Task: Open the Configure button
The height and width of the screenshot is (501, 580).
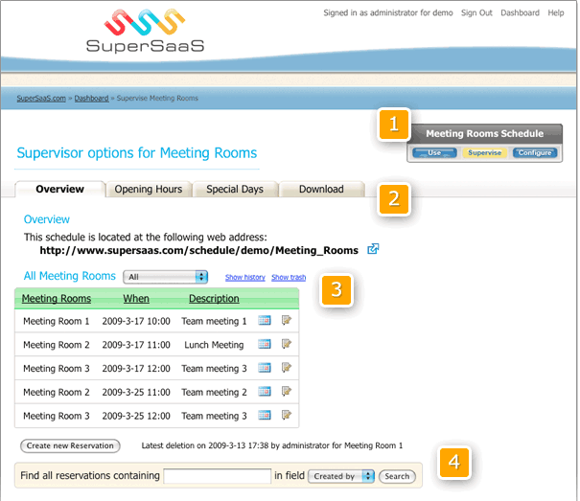Action: (535, 152)
